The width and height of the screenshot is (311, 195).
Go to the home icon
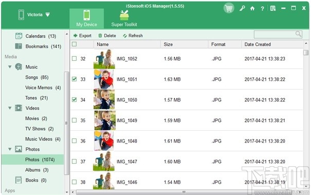click(x=252, y=8)
